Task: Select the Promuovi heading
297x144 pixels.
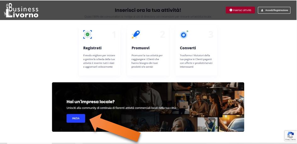Action: pyautogui.click(x=141, y=48)
